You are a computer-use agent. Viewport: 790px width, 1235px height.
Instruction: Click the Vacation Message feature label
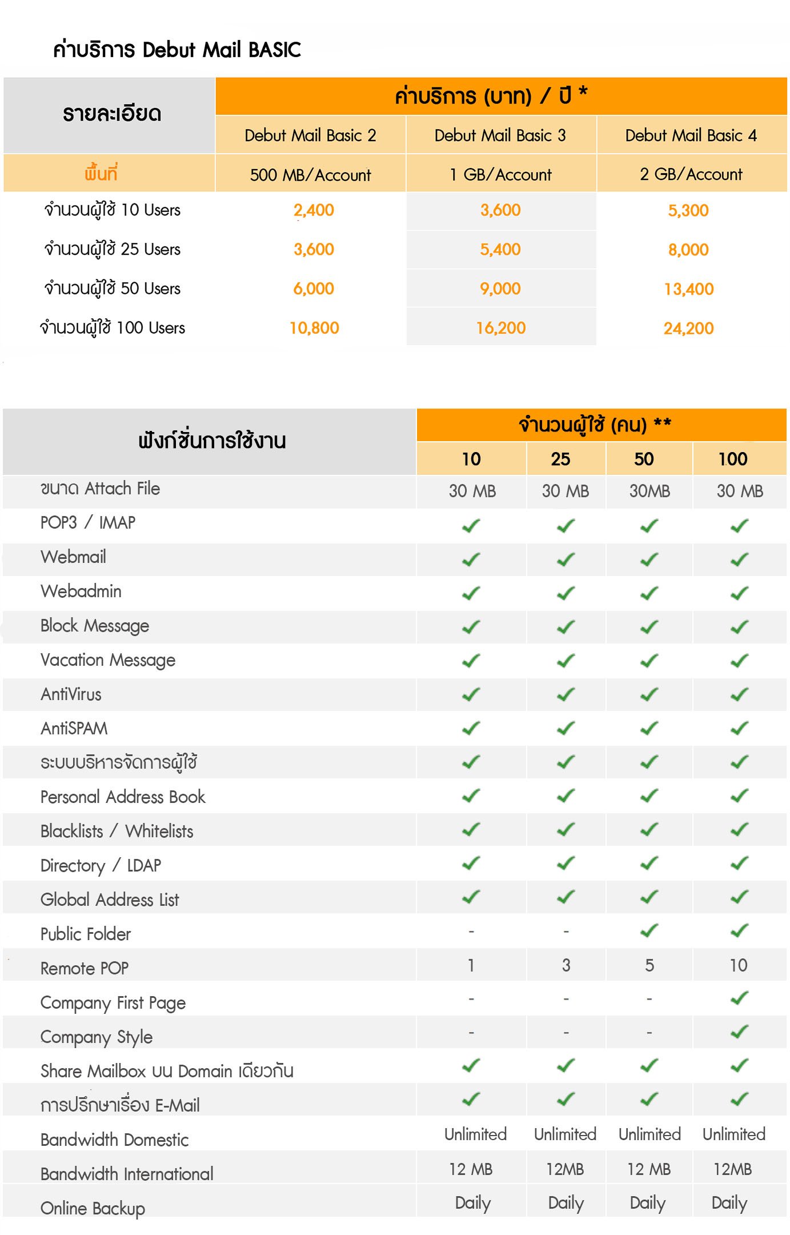(x=108, y=660)
